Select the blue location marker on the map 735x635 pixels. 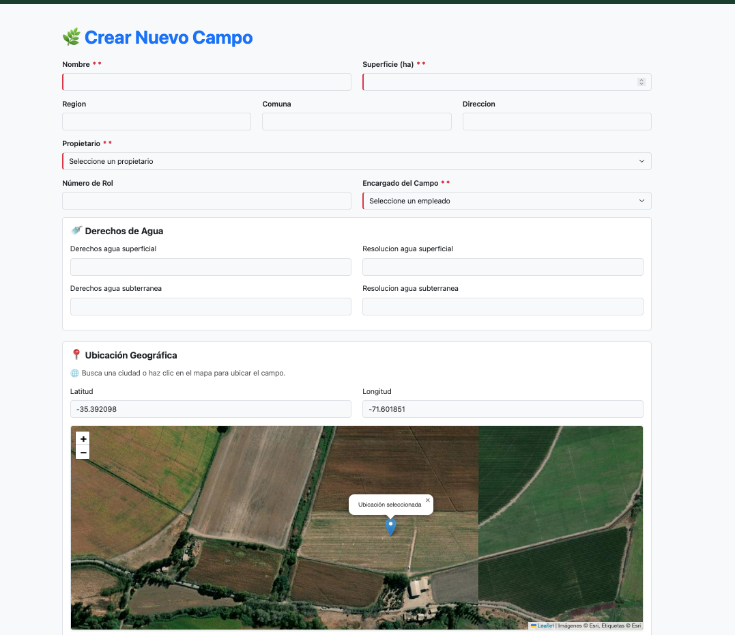[x=390, y=527]
